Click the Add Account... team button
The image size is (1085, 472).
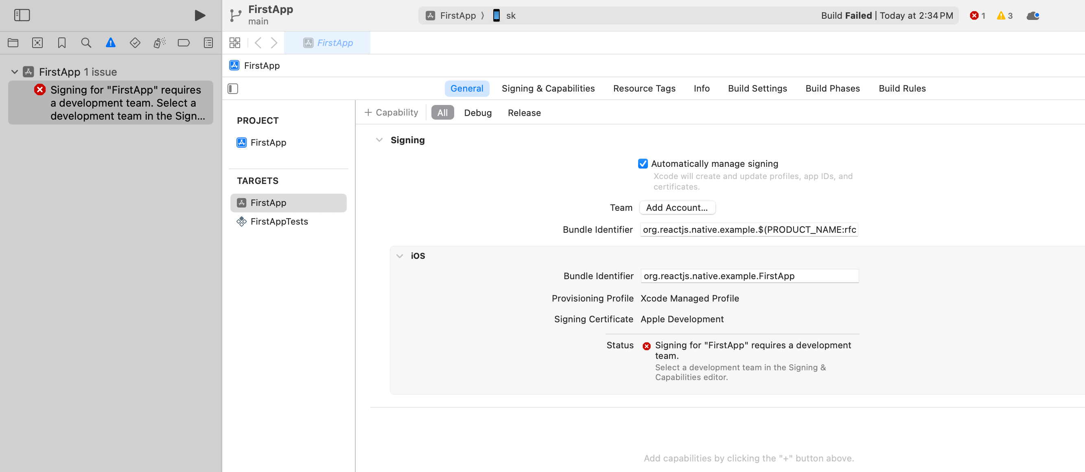677,208
